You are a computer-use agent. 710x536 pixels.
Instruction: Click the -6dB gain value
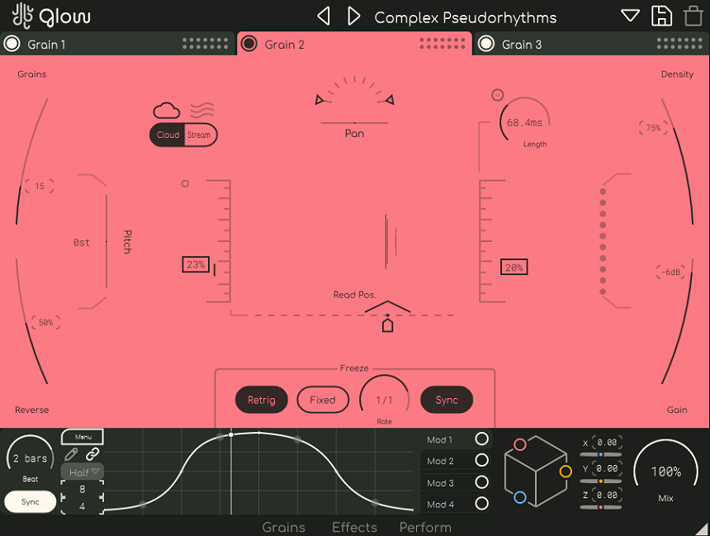point(670,272)
